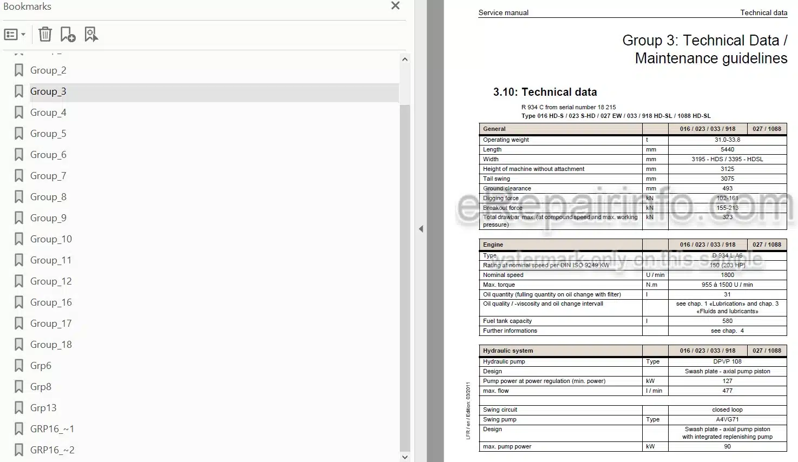This screenshot has width=798, height=462.
Task: Click bookmark icon beside Group_12
Action: pyautogui.click(x=19, y=281)
